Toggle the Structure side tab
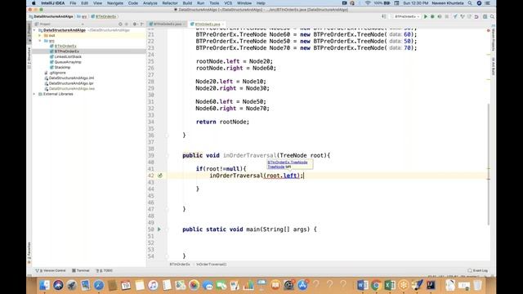523x294 pixels. click(29, 58)
